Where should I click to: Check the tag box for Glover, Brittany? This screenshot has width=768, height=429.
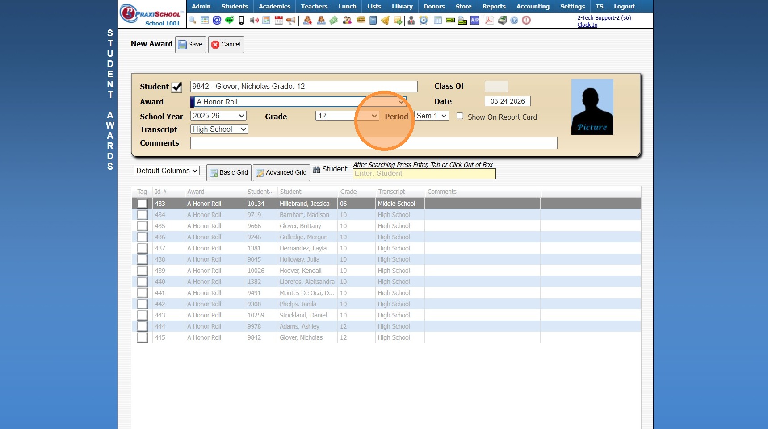point(142,226)
